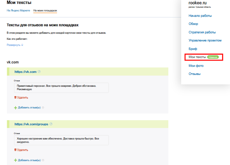Click help icon beside Добавить отзыв(ы) in groups card

tap(43, 160)
